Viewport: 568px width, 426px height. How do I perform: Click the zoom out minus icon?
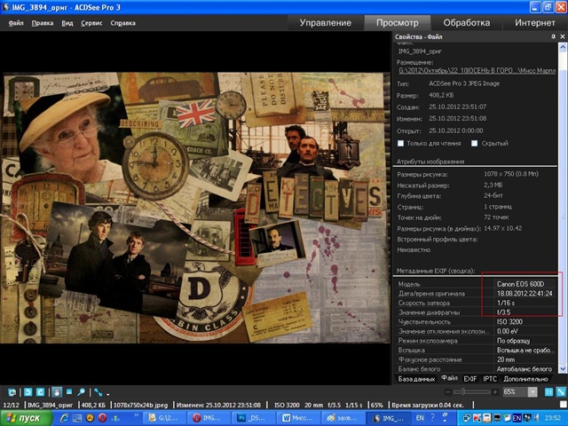click(448, 391)
